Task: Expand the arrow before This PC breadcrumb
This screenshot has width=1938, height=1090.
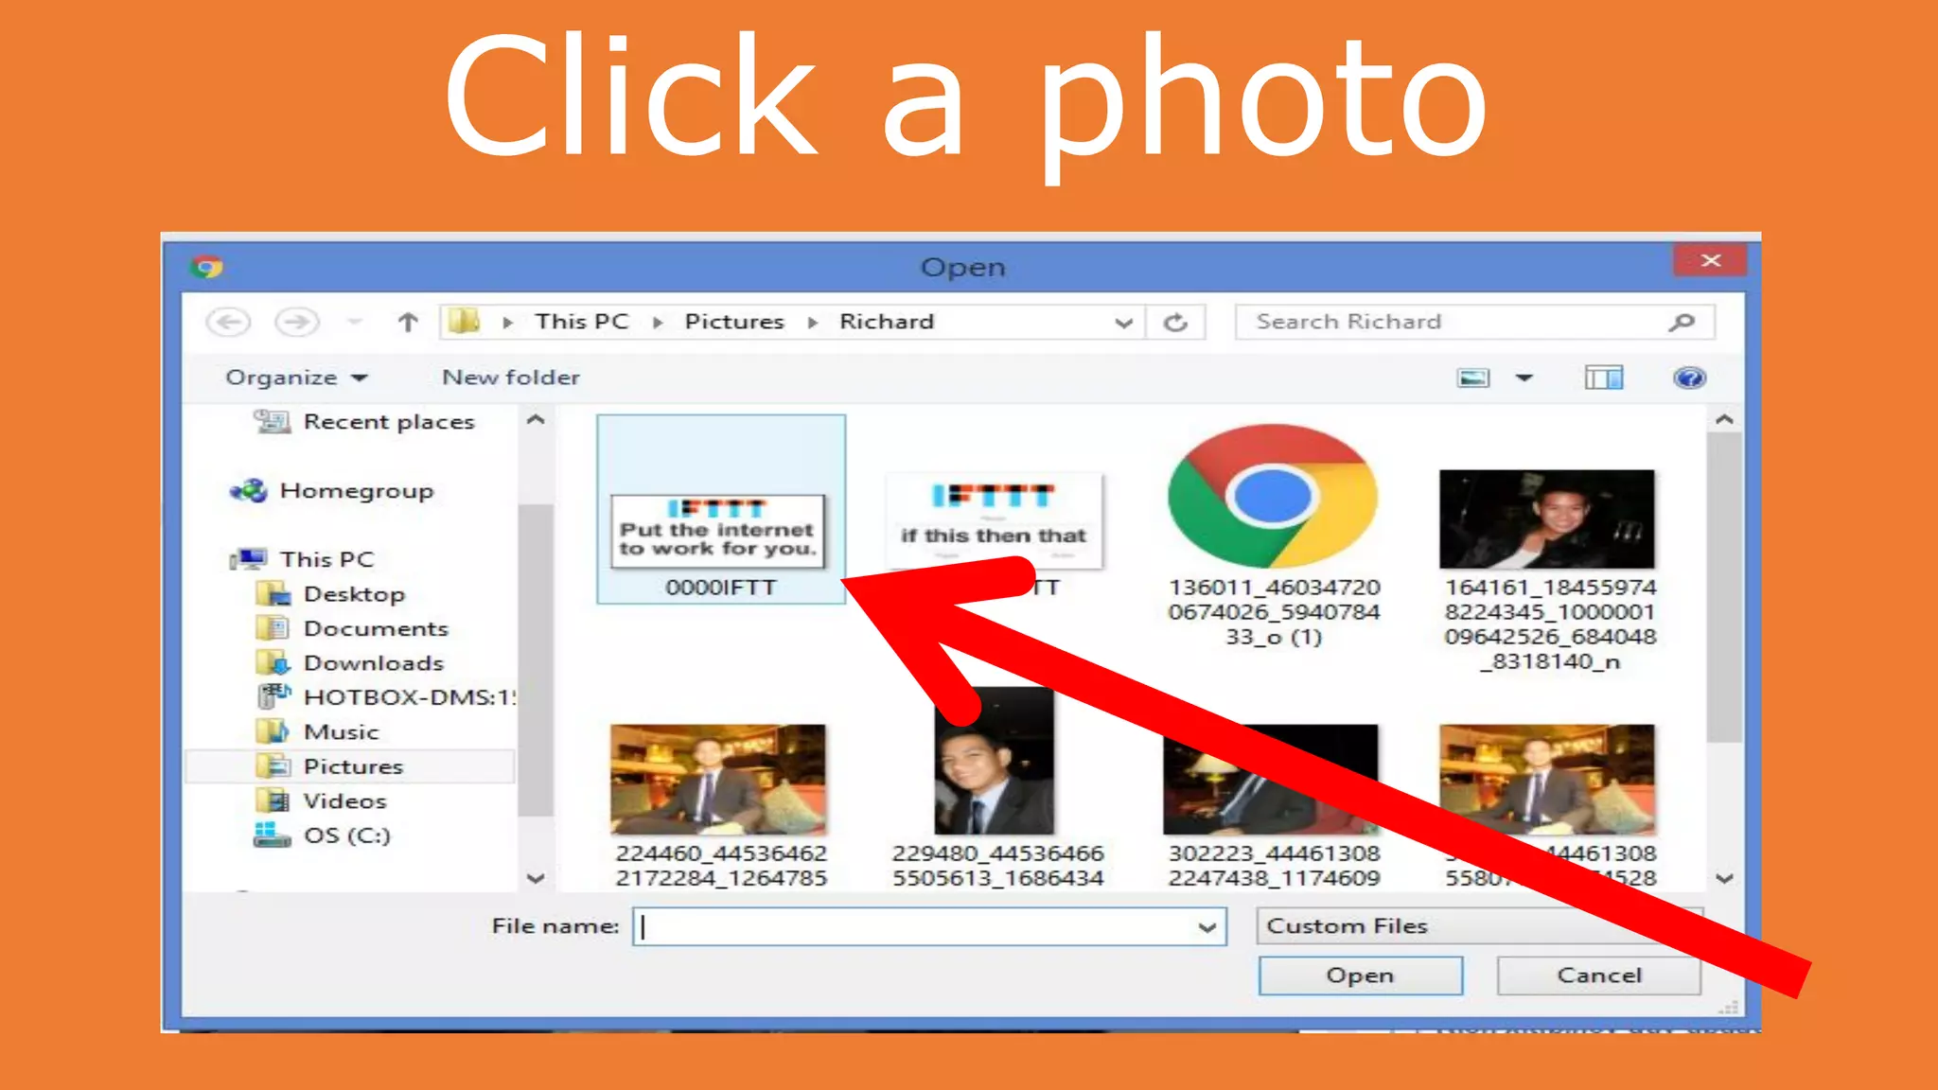Action: pos(508,323)
